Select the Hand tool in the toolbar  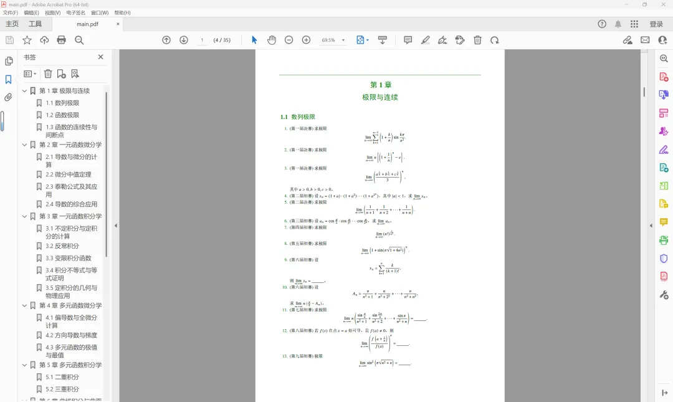(271, 39)
